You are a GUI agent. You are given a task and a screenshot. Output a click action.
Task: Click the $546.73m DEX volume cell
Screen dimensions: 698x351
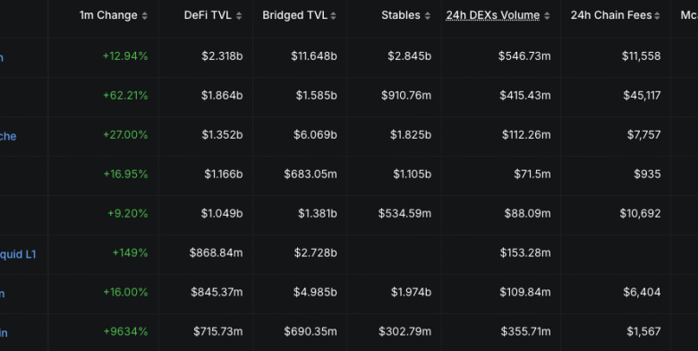coord(524,56)
